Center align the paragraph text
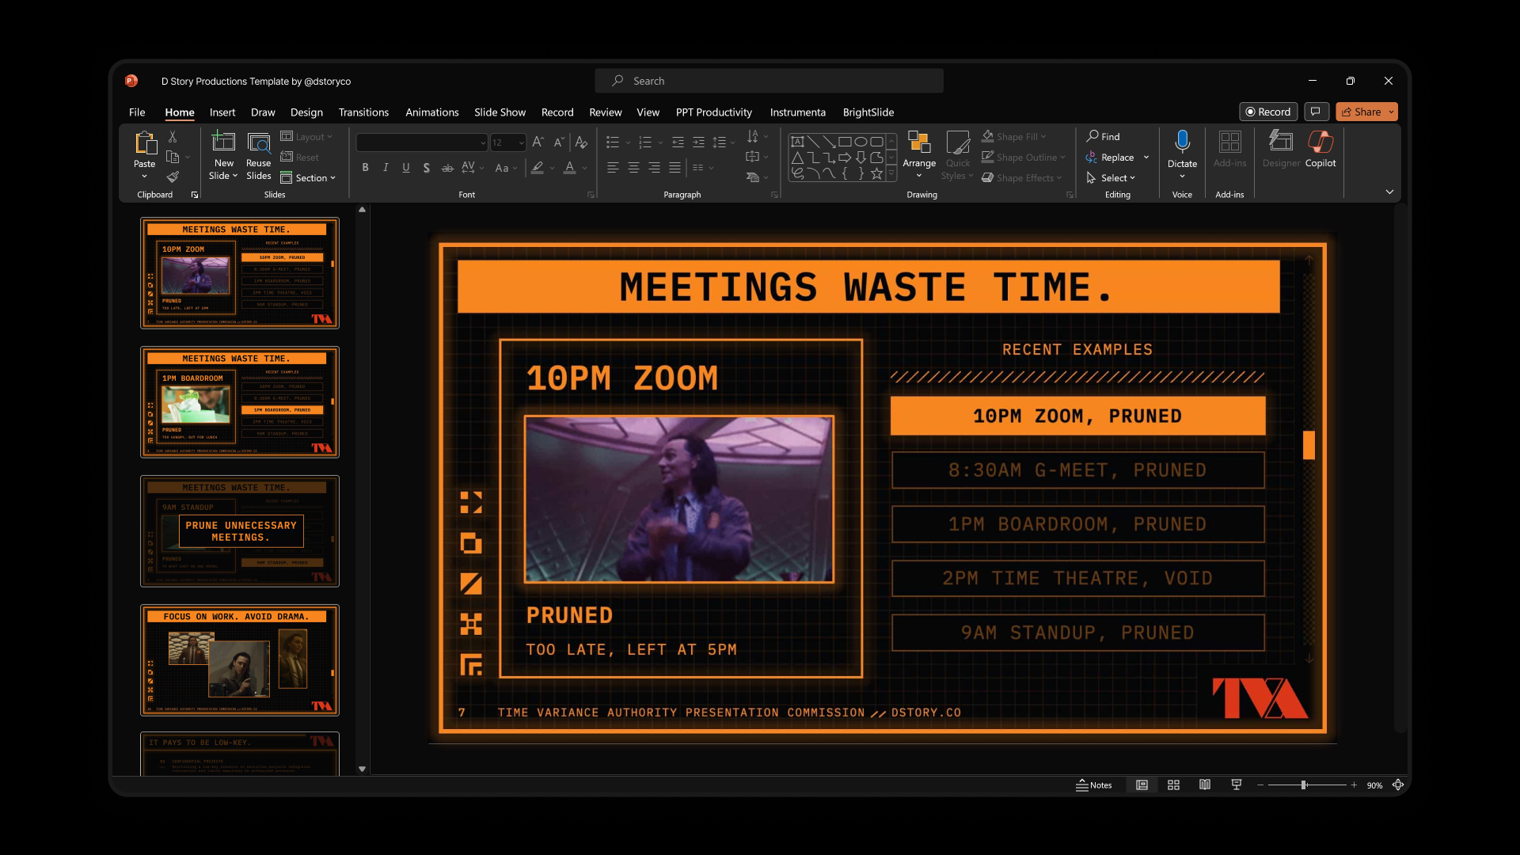This screenshot has width=1520, height=855. click(x=633, y=168)
